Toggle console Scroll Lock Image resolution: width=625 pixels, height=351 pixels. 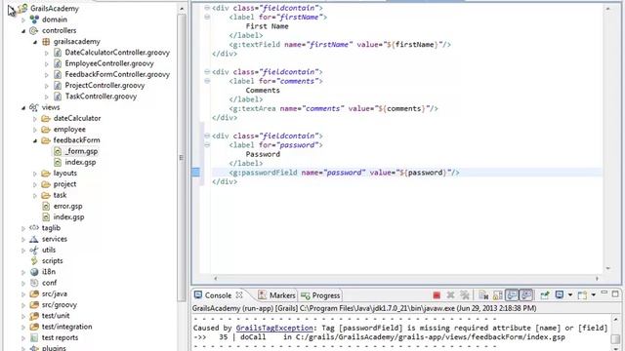pos(498,295)
